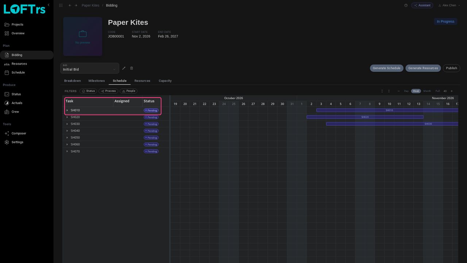
Task: Toggle the Status filter chip
Action: 88,91
